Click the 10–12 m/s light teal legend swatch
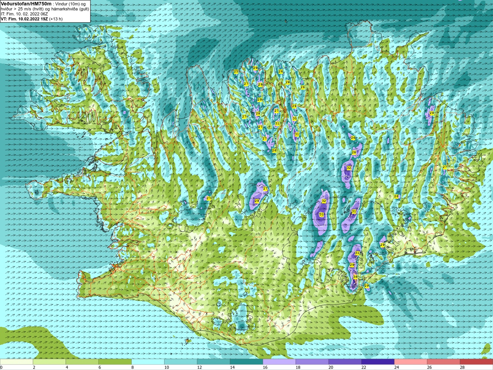493x370 pixels. [x=181, y=362]
